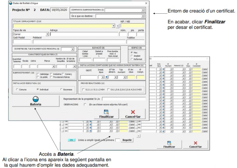
Task: Click Cancel·lar in the Bateria window
Action: 195,145
